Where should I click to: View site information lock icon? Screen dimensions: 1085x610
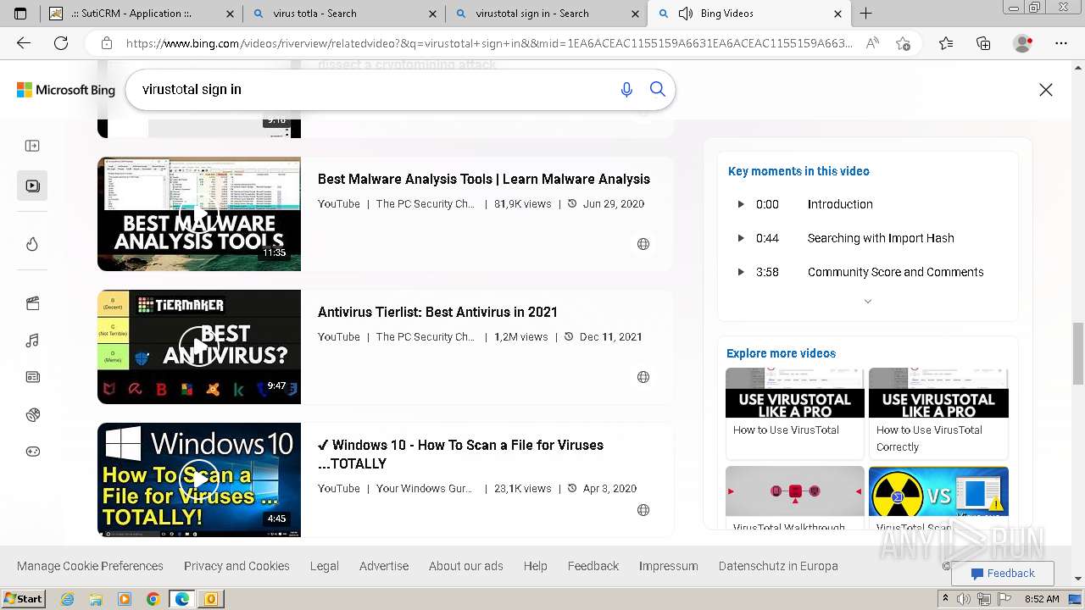[106, 43]
